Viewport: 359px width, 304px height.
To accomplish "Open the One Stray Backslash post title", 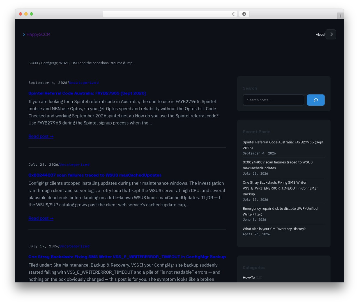I will click(127, 257).
